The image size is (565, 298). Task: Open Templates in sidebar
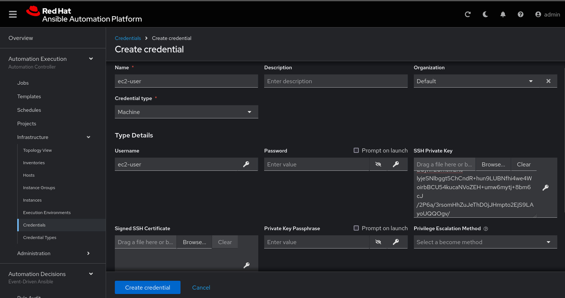(29, 96)
